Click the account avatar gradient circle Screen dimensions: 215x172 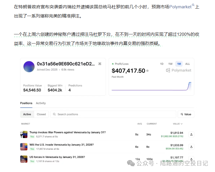pyautogui.click(x=29, y=67)
